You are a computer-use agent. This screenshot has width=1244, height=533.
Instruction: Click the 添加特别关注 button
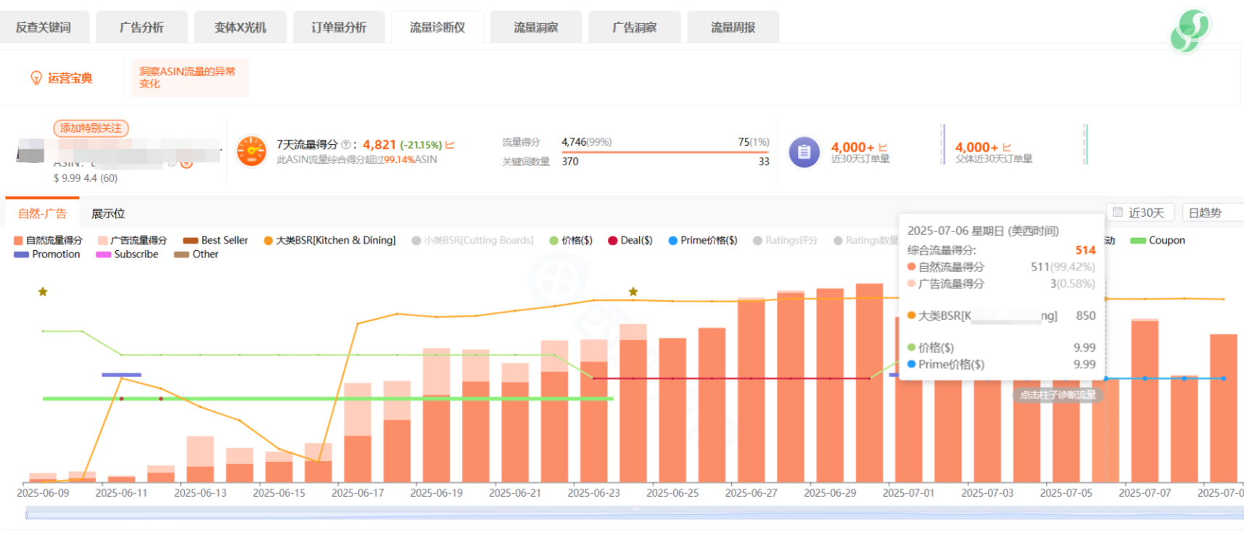tap(91, 128)
